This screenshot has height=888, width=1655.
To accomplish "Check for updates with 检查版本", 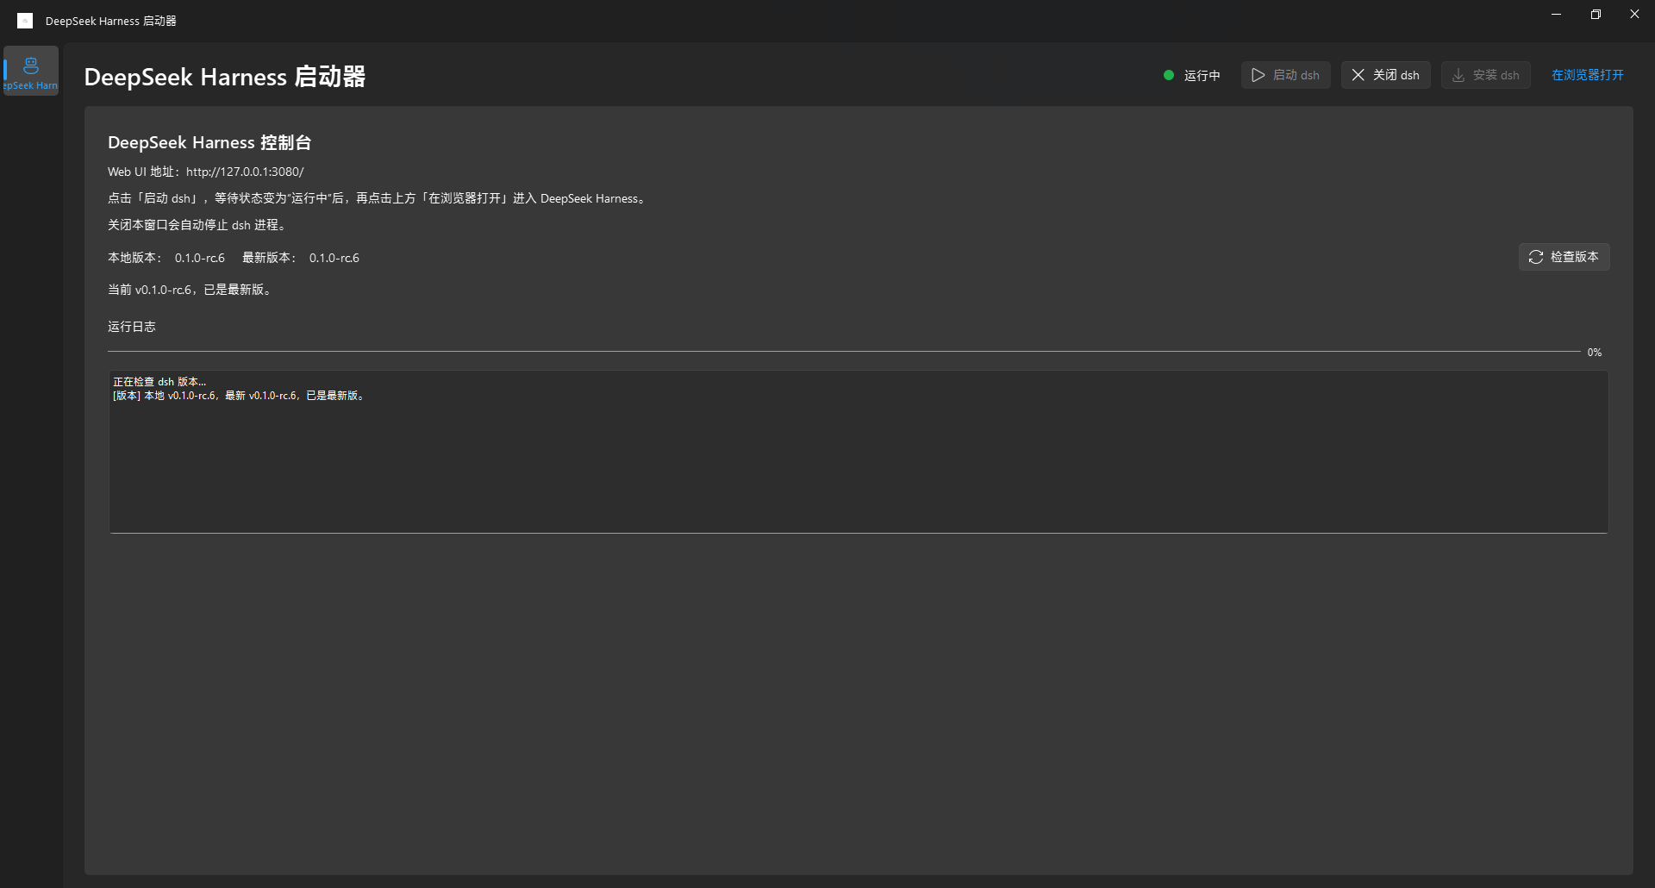I will coord(1564,257).
